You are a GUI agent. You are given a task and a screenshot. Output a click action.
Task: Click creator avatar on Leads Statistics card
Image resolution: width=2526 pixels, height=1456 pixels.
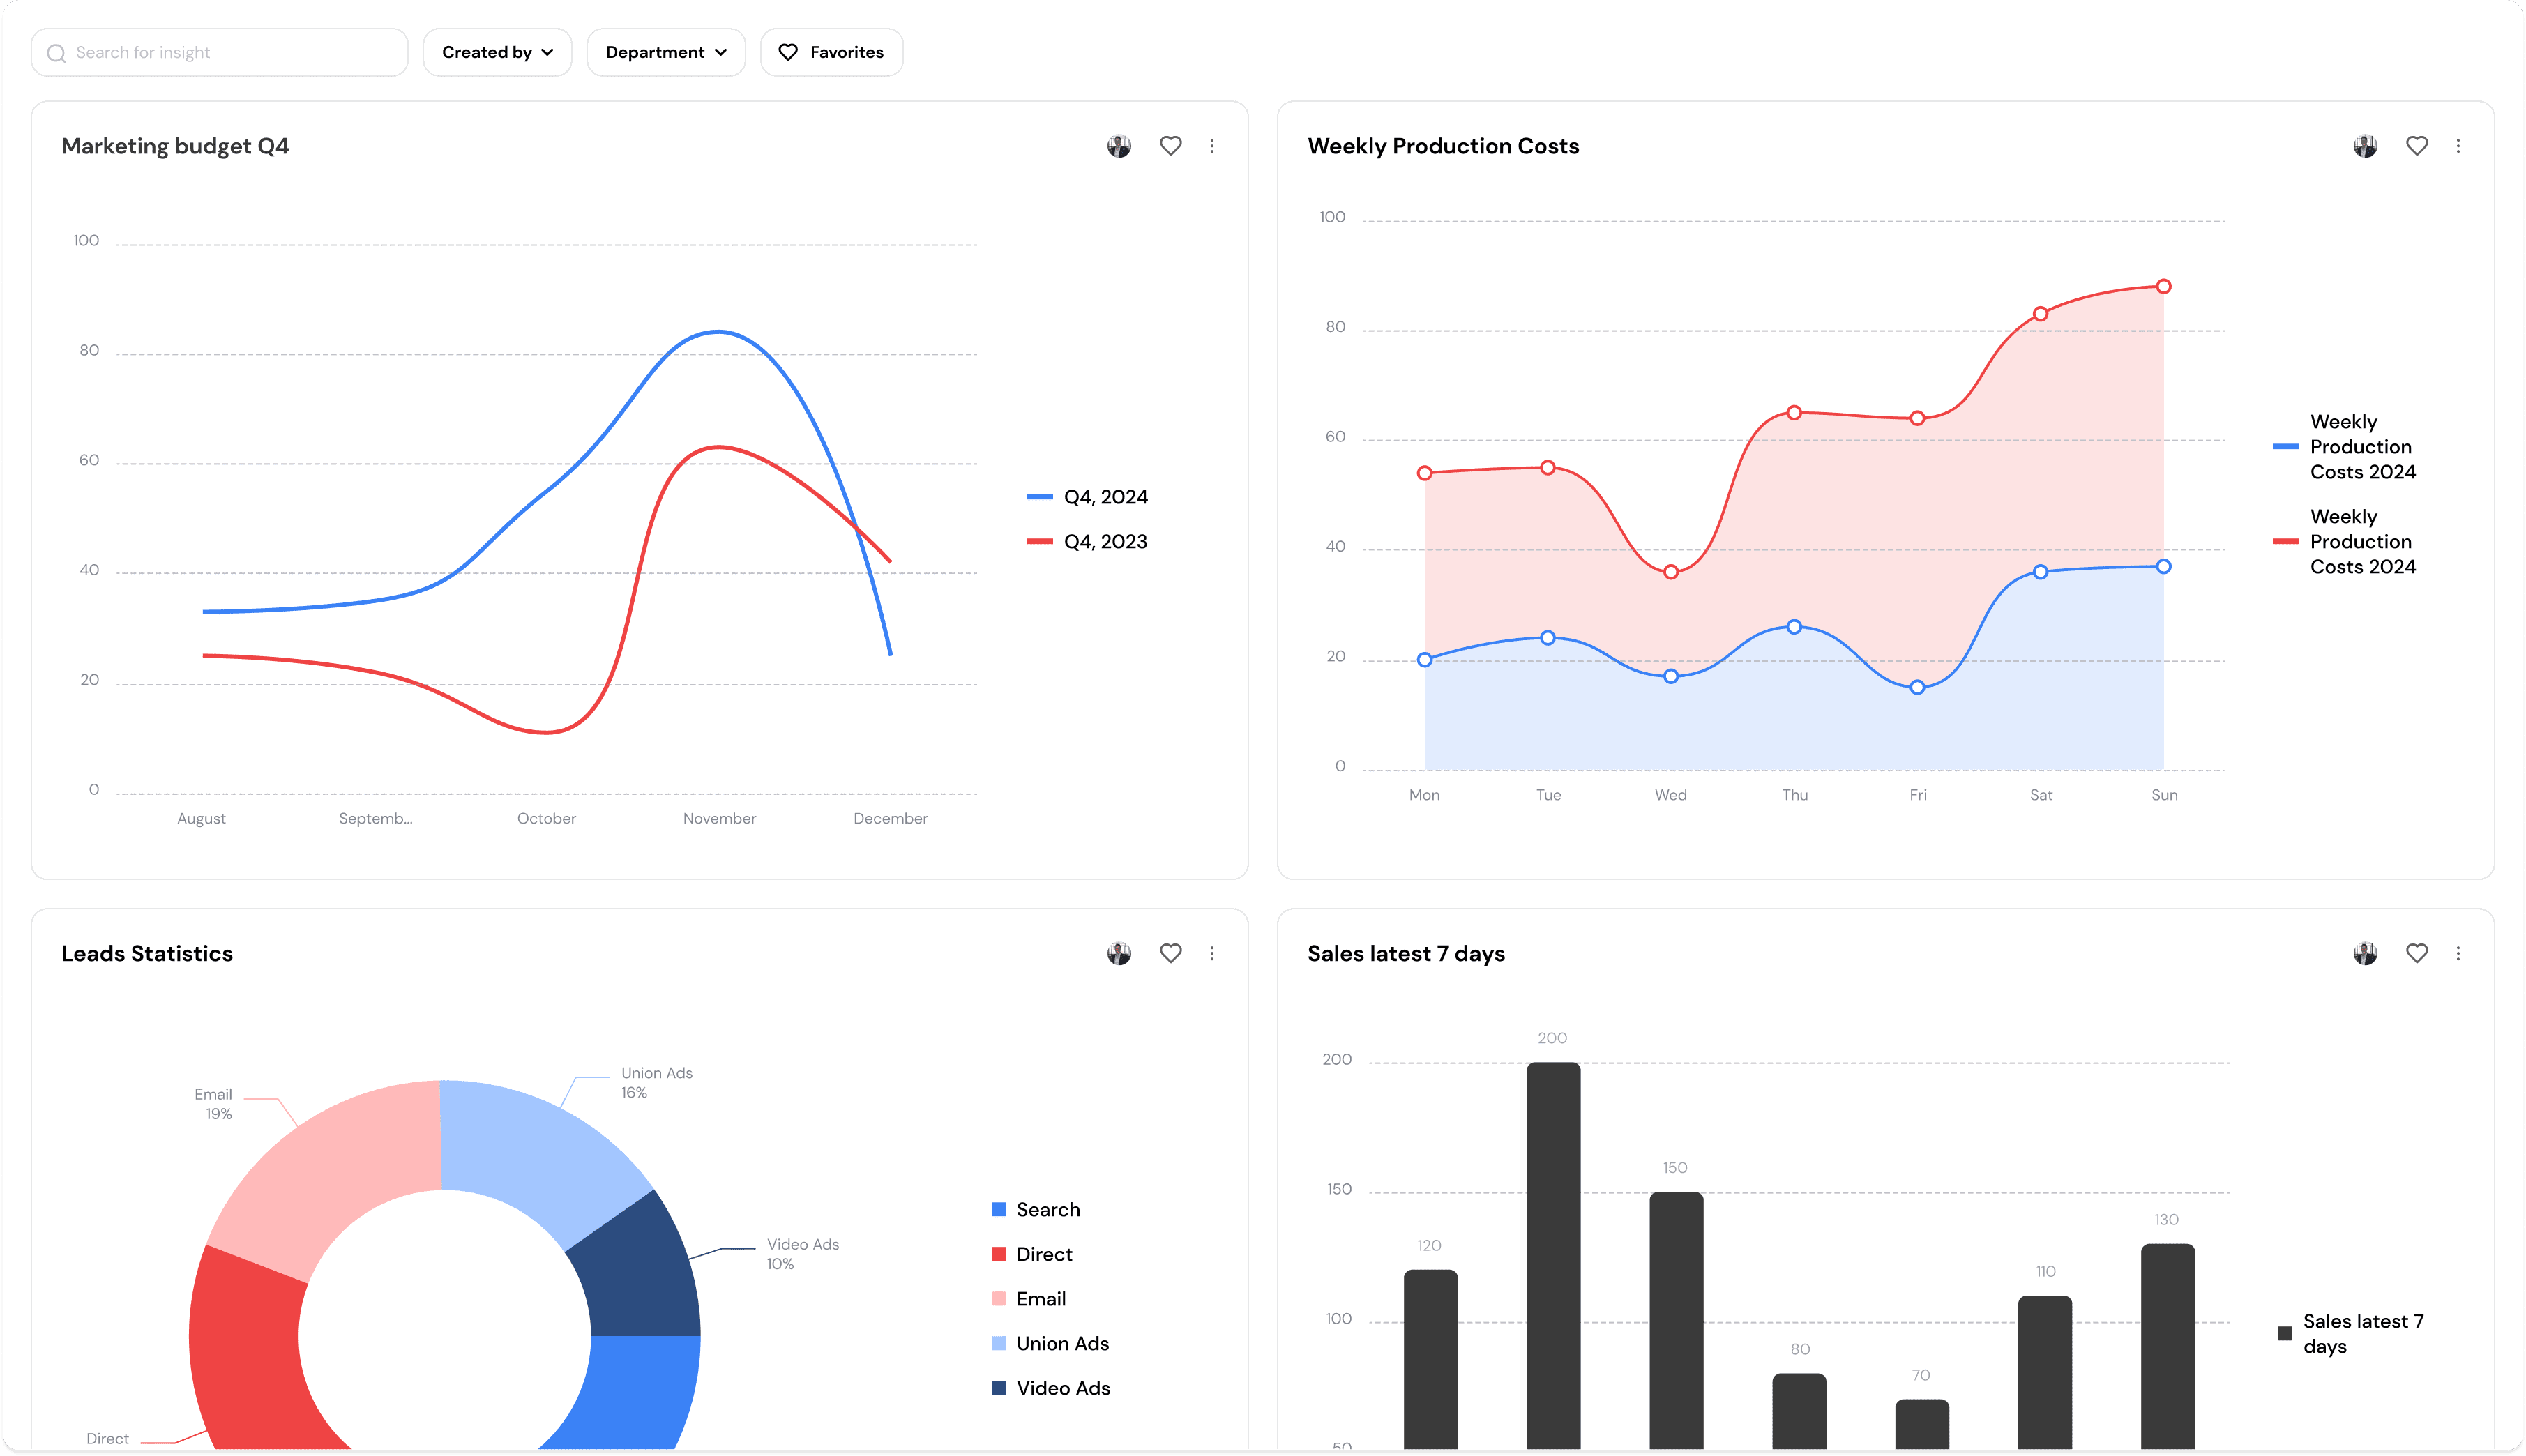1119,953
